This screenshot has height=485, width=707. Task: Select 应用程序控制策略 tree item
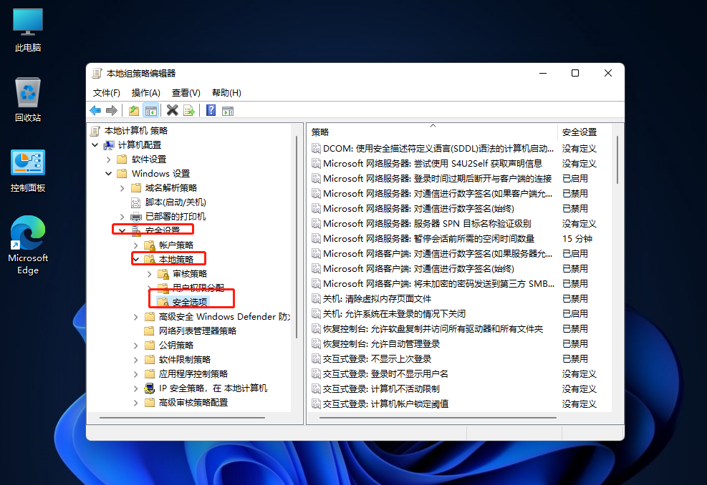tap(193, 374)
